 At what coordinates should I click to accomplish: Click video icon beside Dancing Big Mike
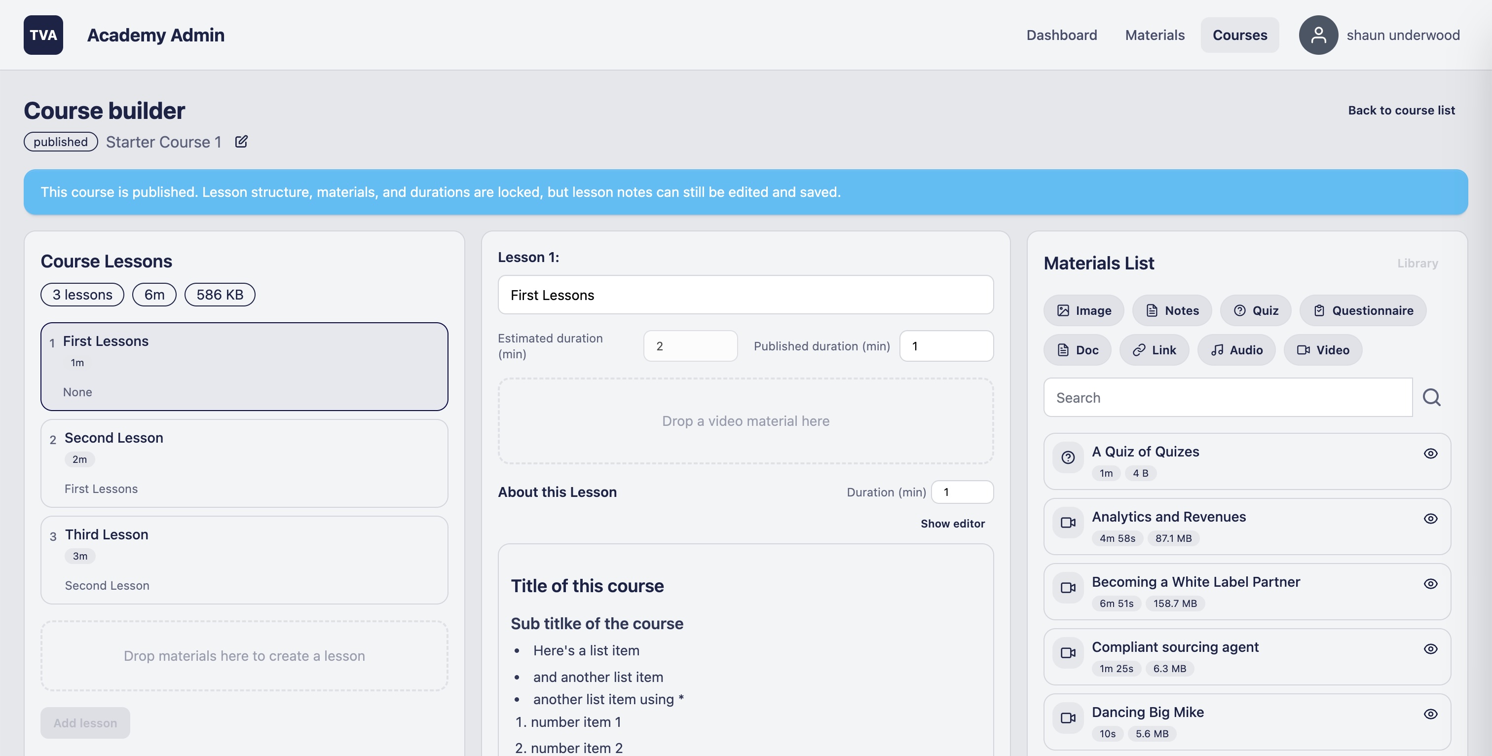point(1068,718)
